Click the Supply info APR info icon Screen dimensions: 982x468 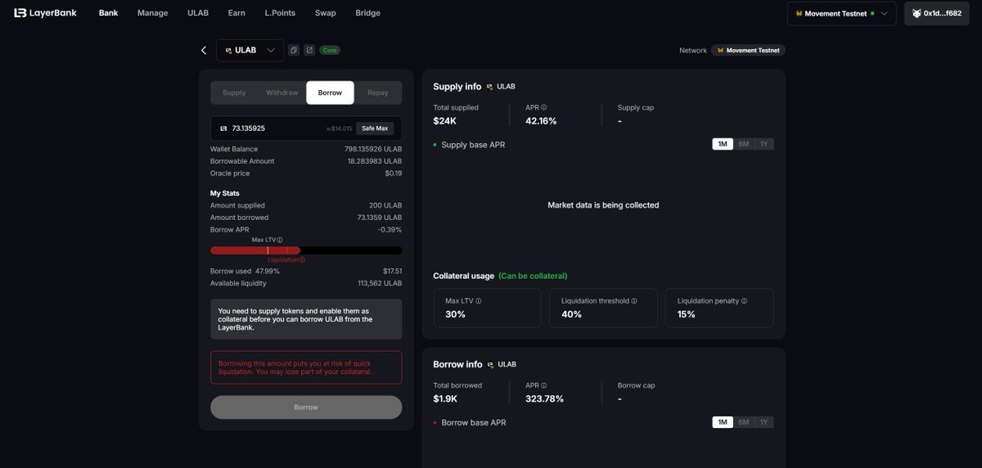543,107
